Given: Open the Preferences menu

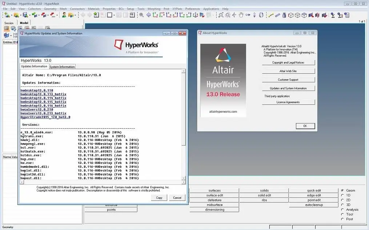Looking at the screenshot, I should pyautogui.click(x=193, y=9).
